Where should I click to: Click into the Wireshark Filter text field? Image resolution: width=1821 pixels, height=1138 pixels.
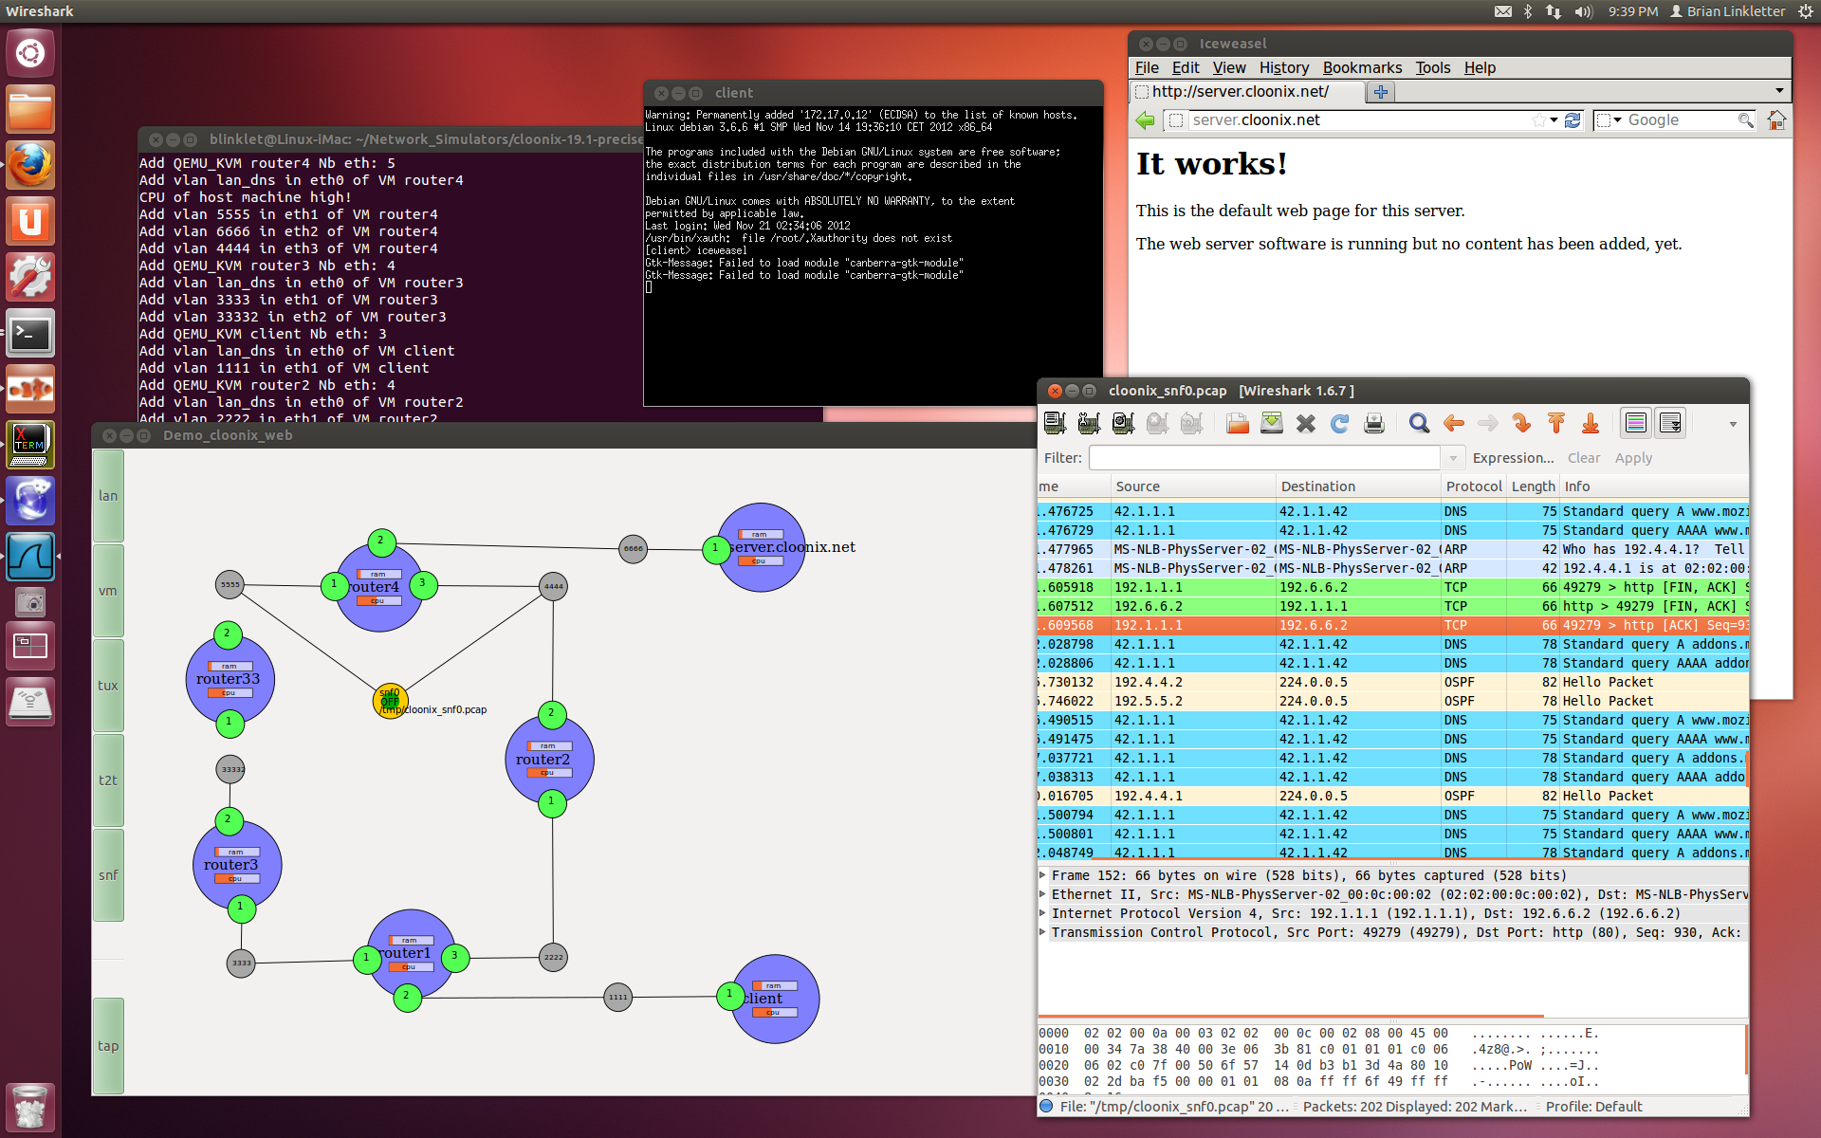tap(1265, 458)
